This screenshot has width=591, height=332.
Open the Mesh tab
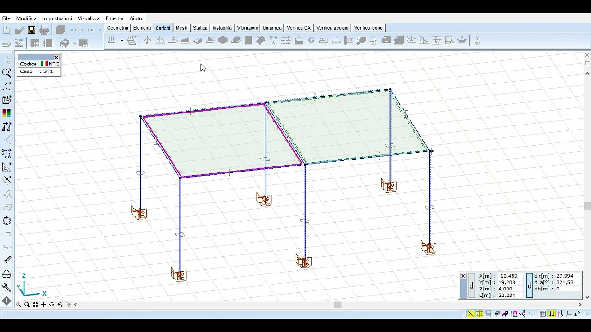[181, 28]
